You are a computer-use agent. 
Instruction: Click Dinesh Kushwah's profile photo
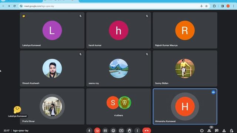(x=52, y=68)
